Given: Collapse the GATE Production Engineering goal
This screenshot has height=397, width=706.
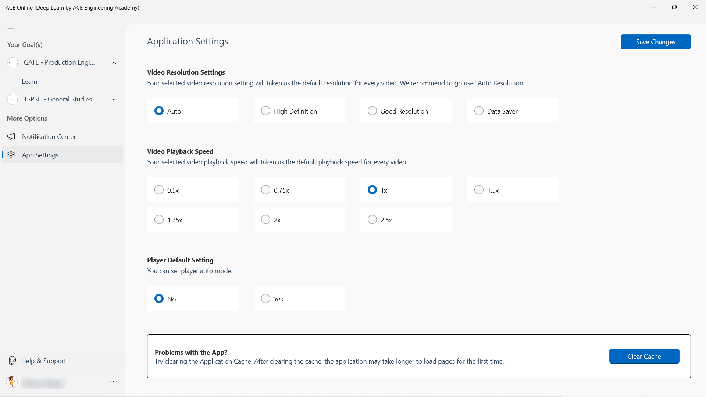Looking at the screenshot, I should click(114, 62).
